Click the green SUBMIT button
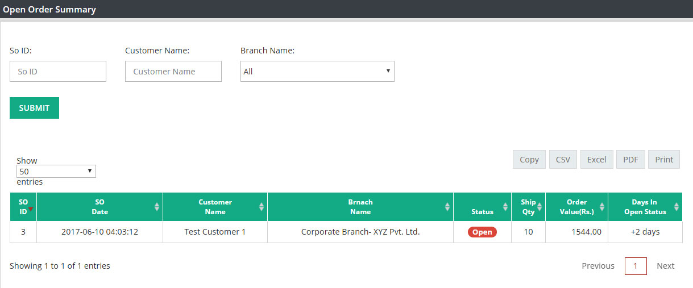The image size is (693, 288). click(34, 108)
